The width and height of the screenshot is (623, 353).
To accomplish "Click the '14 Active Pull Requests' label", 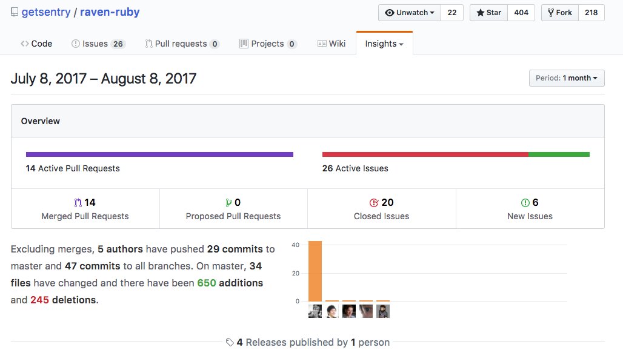I will pos(73,168).
